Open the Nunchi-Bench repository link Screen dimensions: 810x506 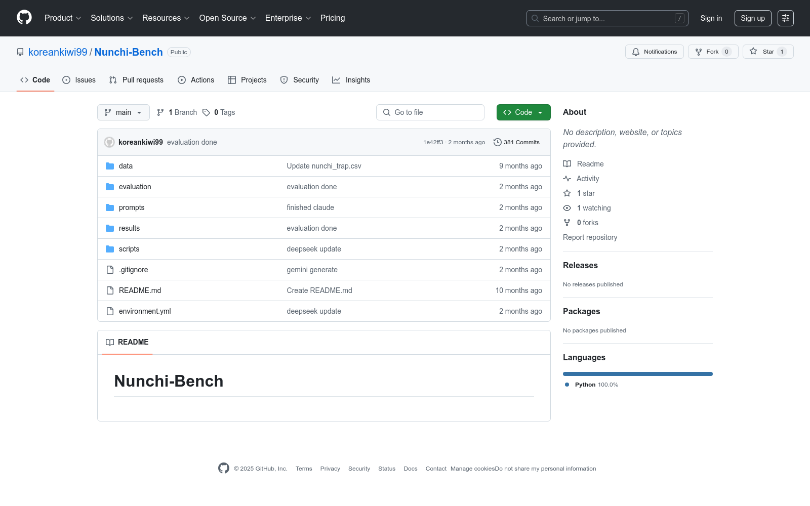coord(129,52)
